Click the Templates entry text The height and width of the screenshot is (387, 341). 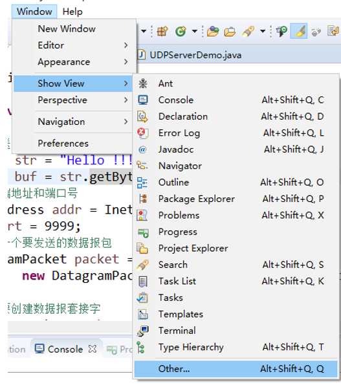coord(181,315)
